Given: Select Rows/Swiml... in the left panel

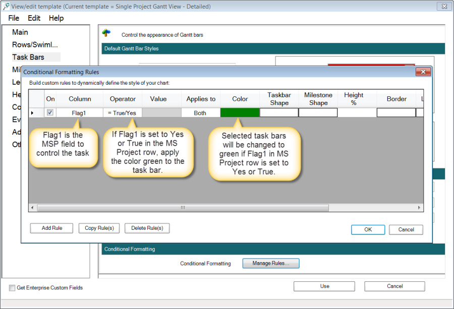Looking at the screenshot, I should [x=35, y=44].
